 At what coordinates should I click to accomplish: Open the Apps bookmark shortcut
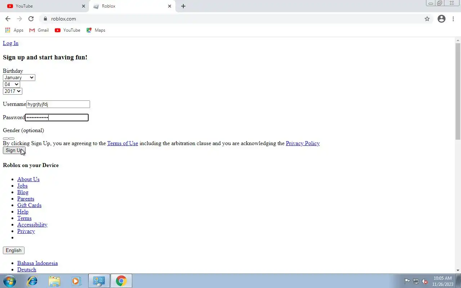(x=14, y=30)
